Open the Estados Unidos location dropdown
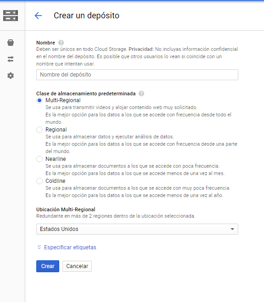 pyautogui.click(x=137, y=229)
